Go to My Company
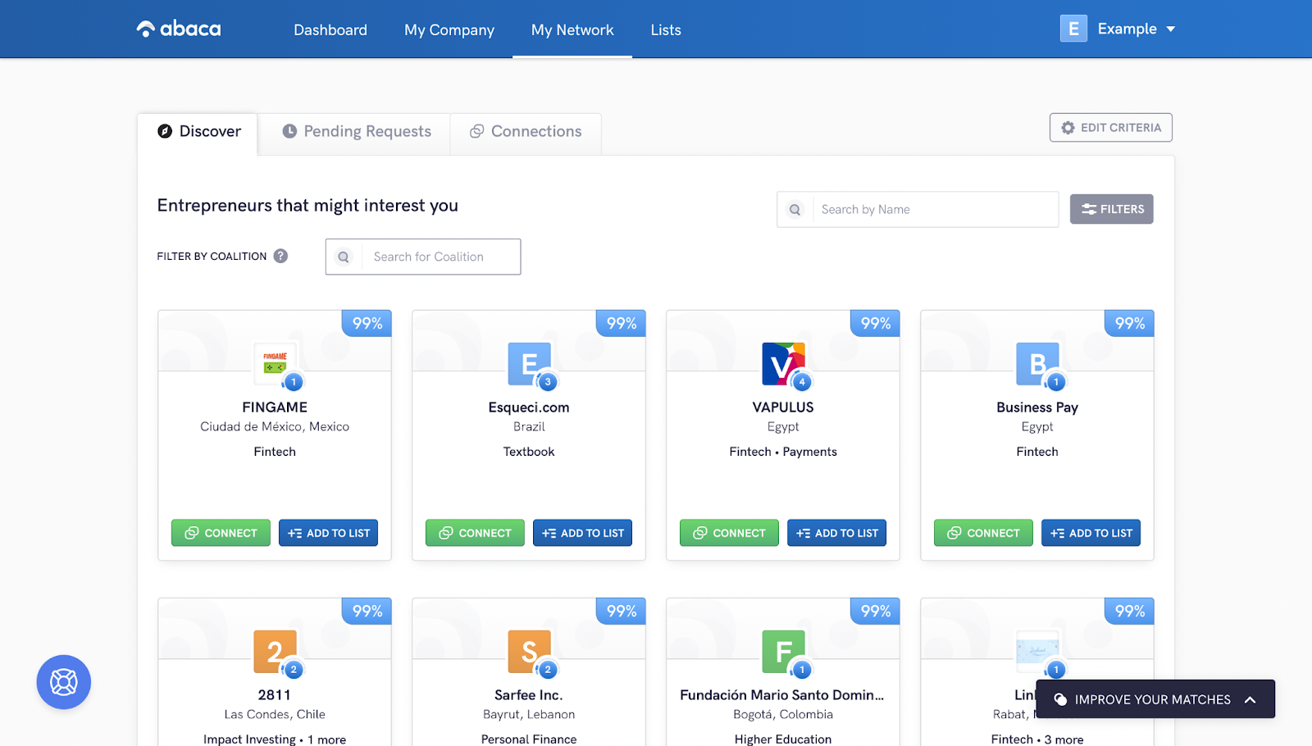The height and width of the screenshot is (746, 1312). pos(449,30)
